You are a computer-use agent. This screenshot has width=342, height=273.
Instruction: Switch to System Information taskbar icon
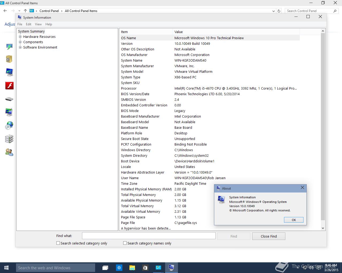[171, 268]
